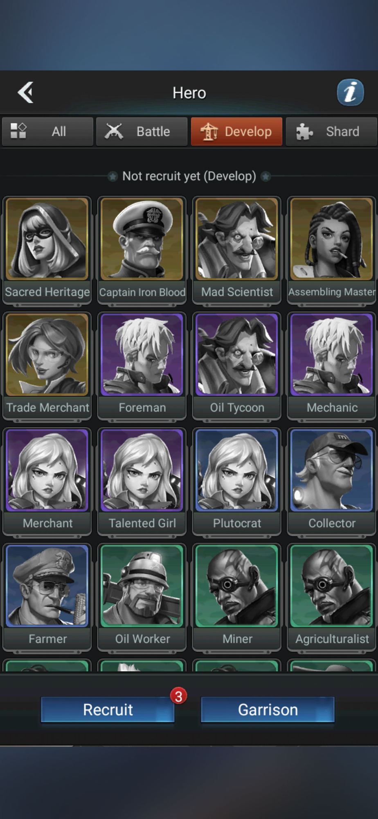This screenshot has width=378, height=819.
Task: Tap the red notification badge on Recruit
Action: point(179,696)
